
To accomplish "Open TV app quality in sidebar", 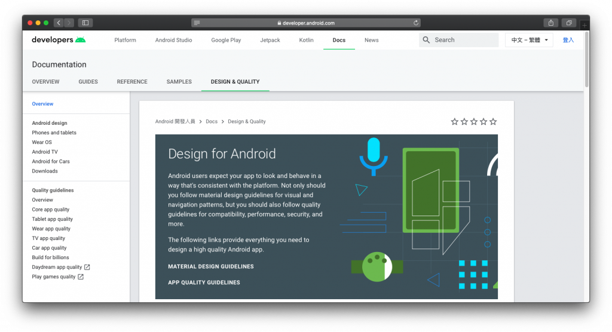I will click(48, 238).
